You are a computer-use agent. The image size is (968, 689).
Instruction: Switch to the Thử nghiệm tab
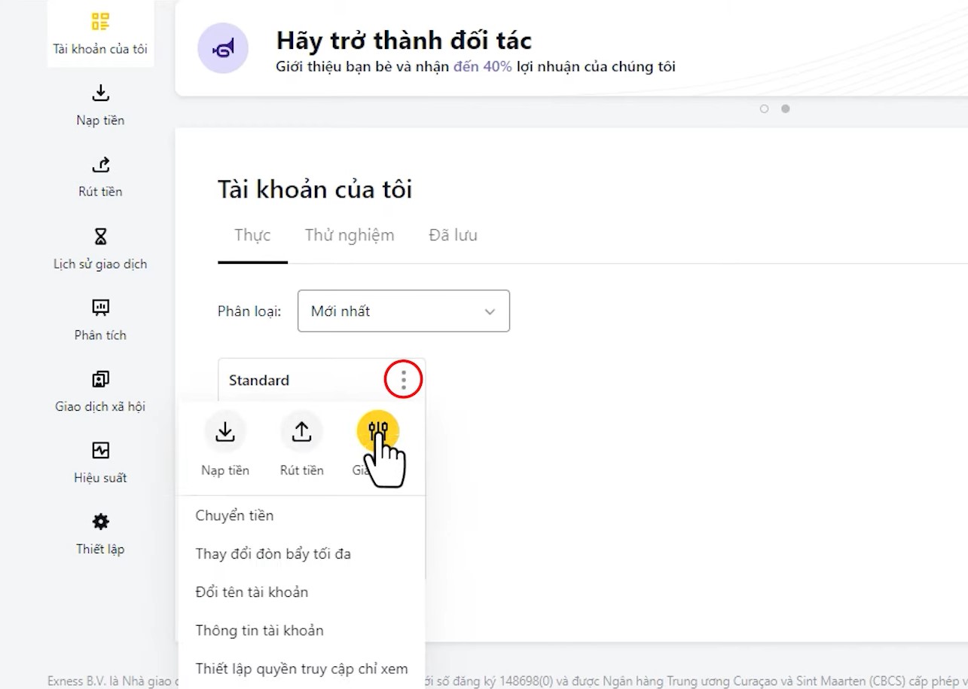[x=350, y=235]
